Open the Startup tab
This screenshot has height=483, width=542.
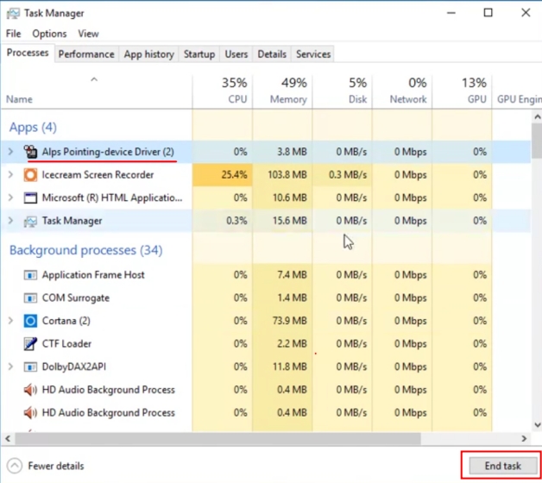click(199, 54)
